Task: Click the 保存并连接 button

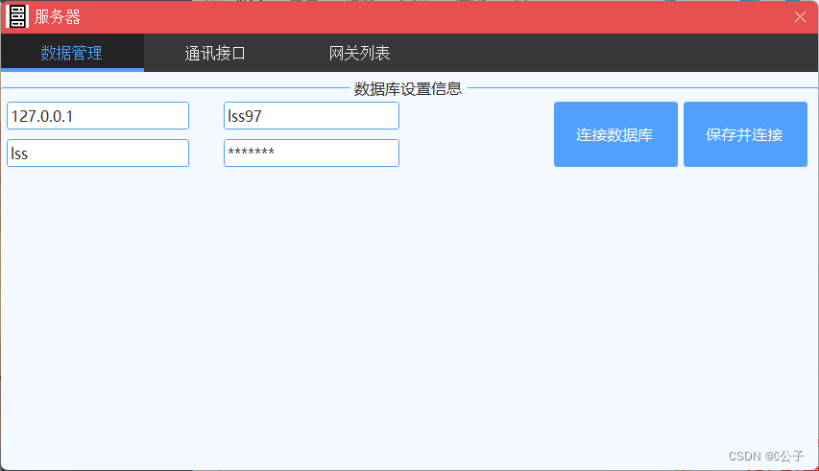Action: click(x=745, y=134)
